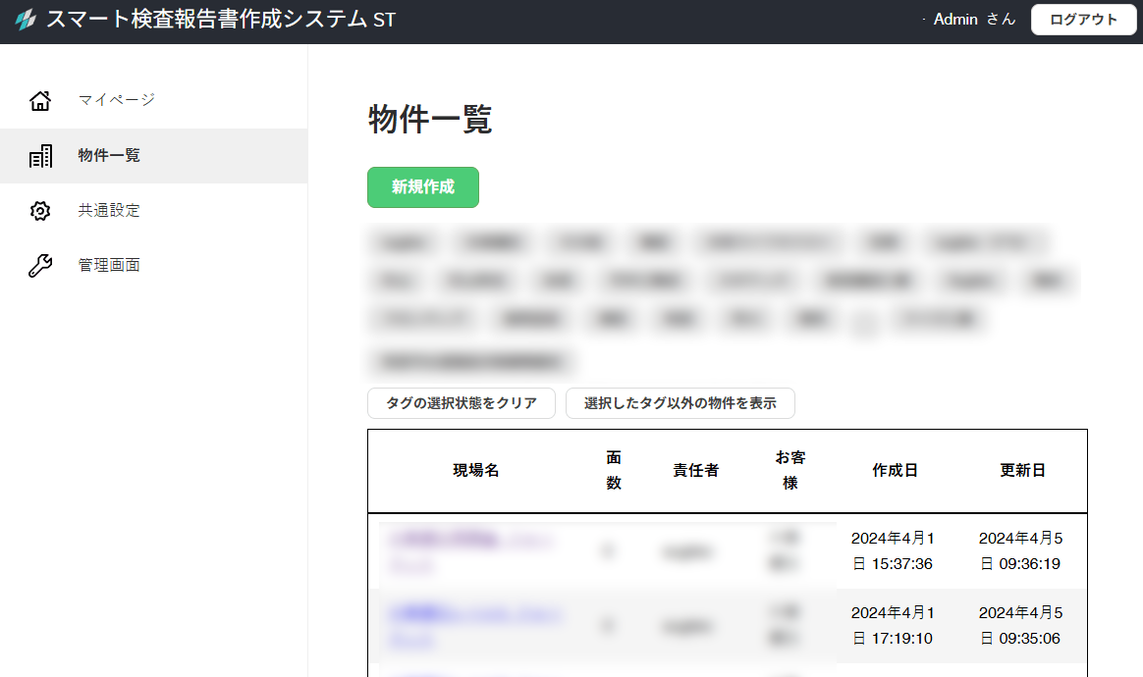
Task: Open the 管理画面 sidebar entry
Action: click(109, 266)
